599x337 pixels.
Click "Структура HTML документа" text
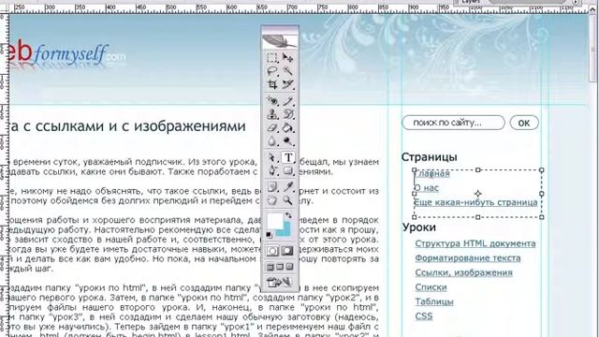pyautogui.click(x=475, y=243)
